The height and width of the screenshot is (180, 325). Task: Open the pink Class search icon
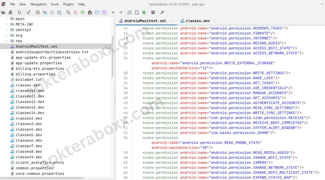pyautogui.click(x=75, y=12)
